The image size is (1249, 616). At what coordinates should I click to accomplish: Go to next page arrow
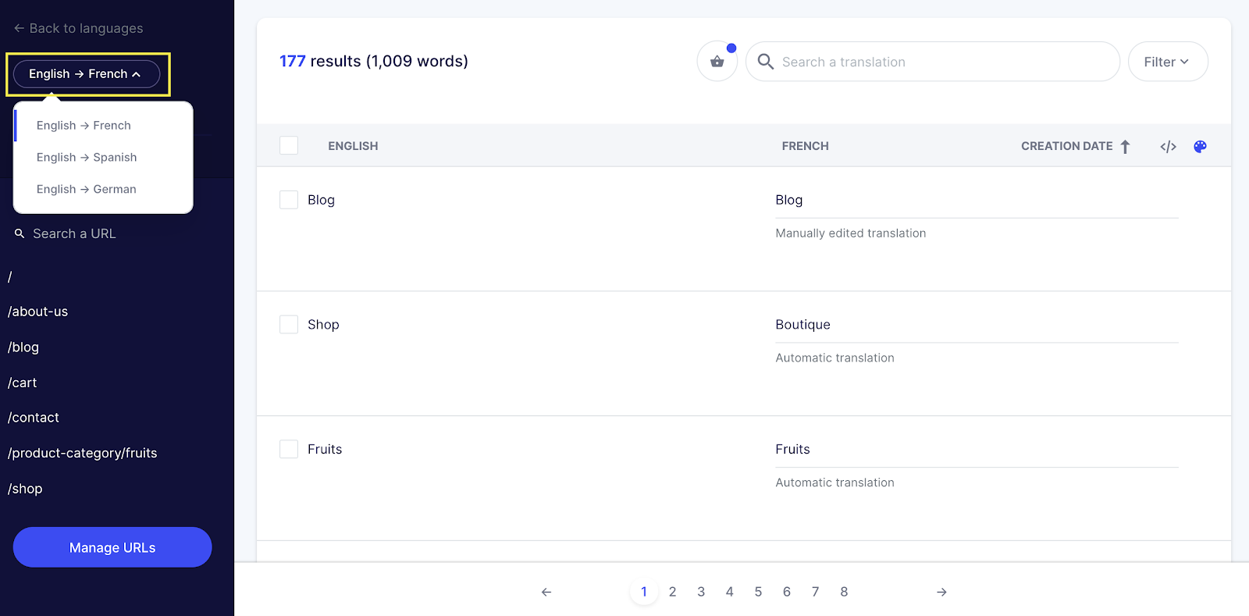[x=941, y=592]
